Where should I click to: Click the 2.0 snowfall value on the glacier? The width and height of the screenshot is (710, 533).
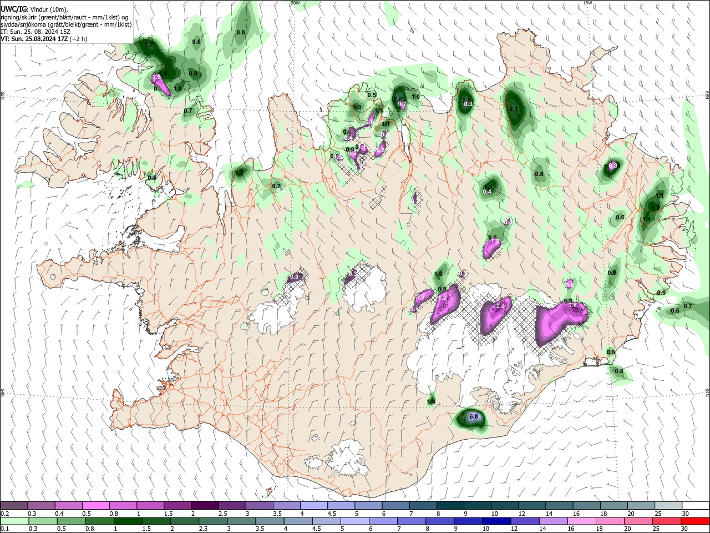[500, 306]
